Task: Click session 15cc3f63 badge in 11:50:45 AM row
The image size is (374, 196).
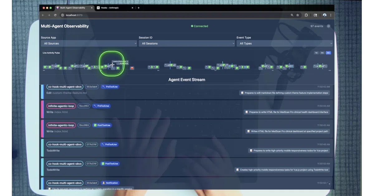Action: coord(84,125)
